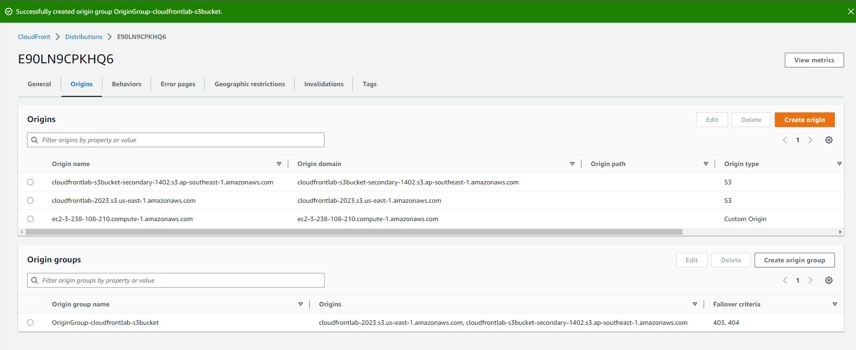Open Origin groups table settings gear
Viewport: 856px width, 350px height.
(x=828, y=280)
